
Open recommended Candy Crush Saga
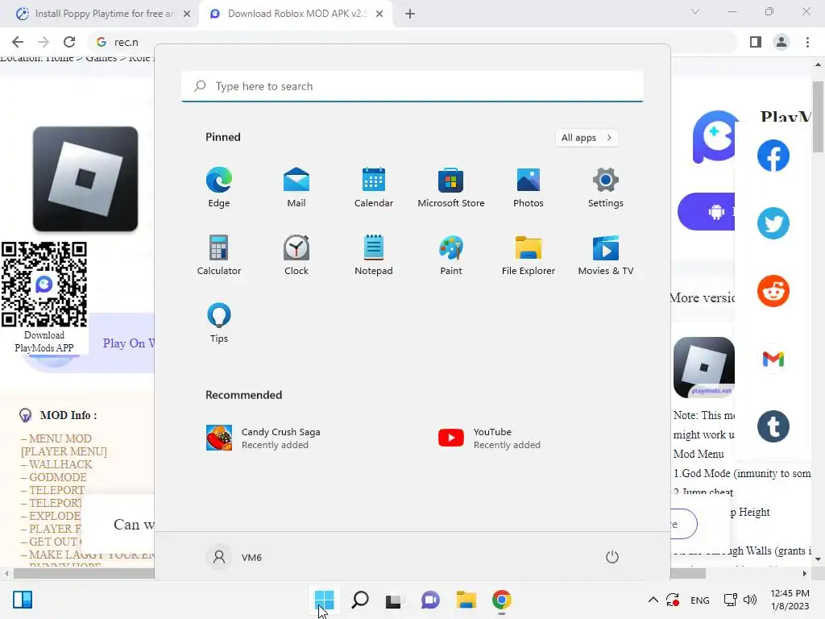click(x=263, y=438)
